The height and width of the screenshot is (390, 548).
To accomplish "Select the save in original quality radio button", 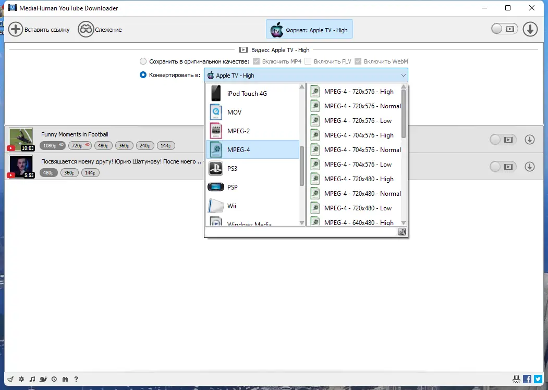I will pos(143,61).
